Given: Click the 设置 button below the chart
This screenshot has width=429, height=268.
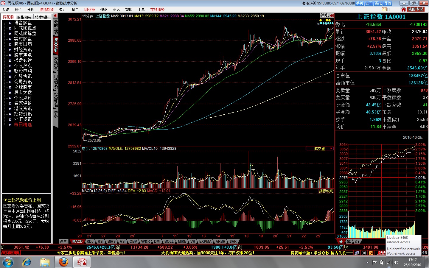Looking at the screenshot, I should [x=63, y=241].
